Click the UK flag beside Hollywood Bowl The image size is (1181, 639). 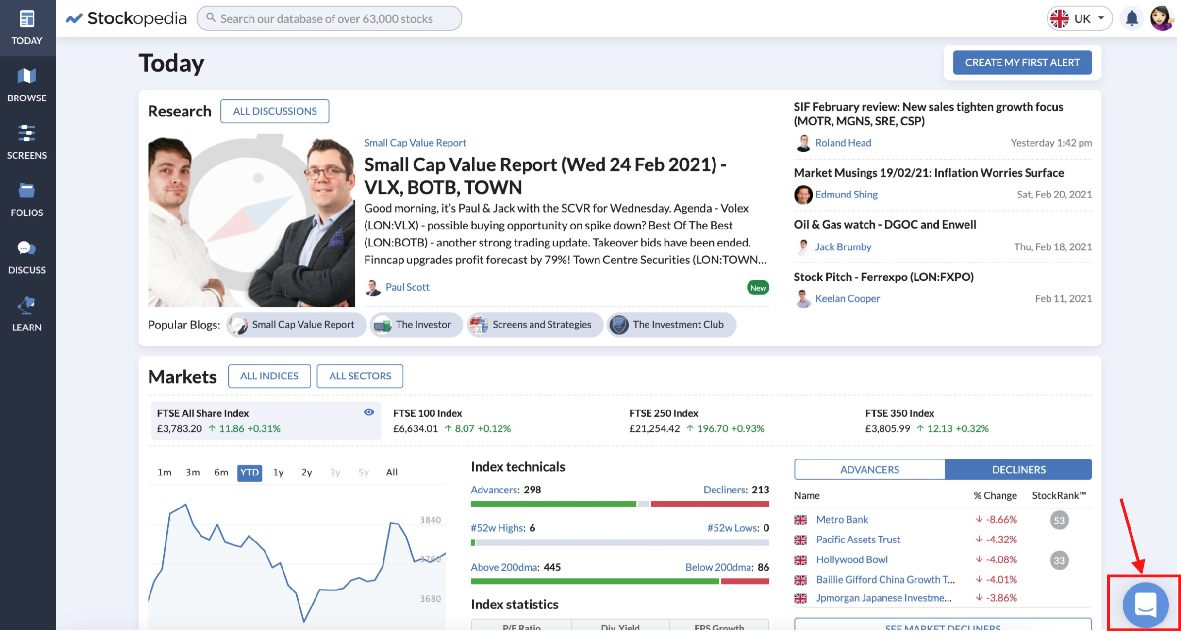point(800,560)
